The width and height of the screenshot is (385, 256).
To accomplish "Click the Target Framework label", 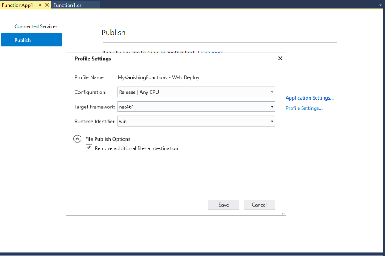I will point(95,107).
